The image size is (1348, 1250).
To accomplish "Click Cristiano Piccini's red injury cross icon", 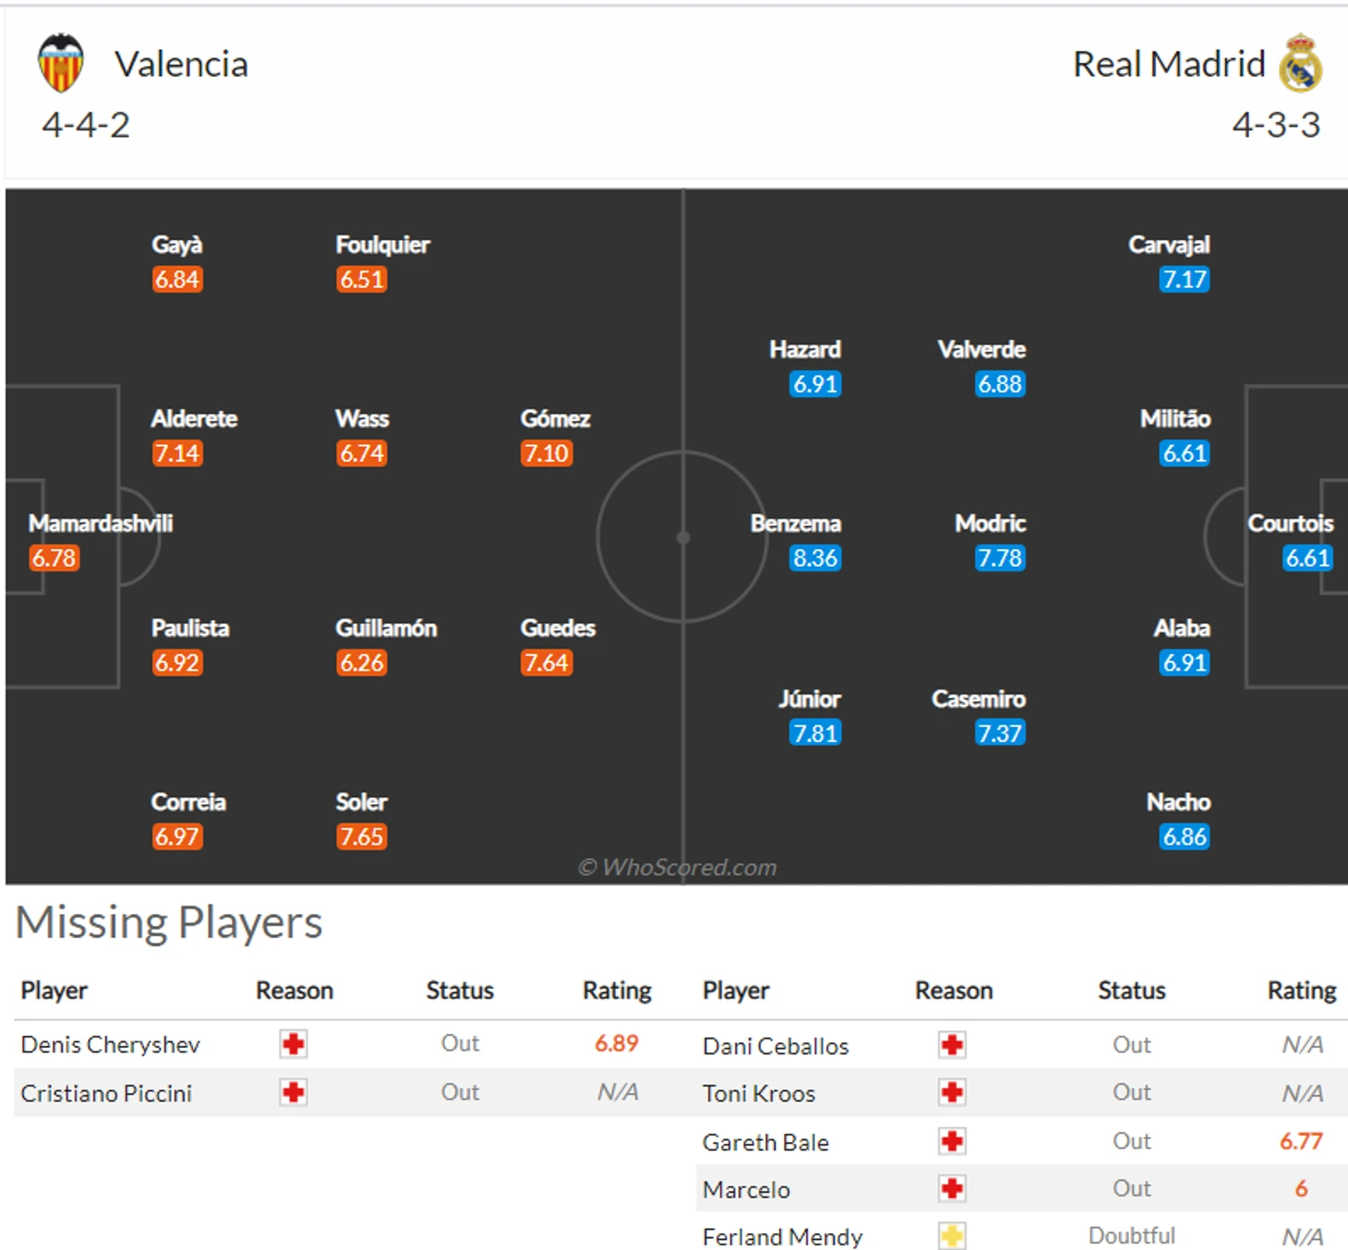I will [294, 1093].
